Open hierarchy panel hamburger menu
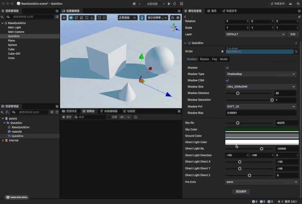Screen dimensions: 302x204 [x=57, y=11]
